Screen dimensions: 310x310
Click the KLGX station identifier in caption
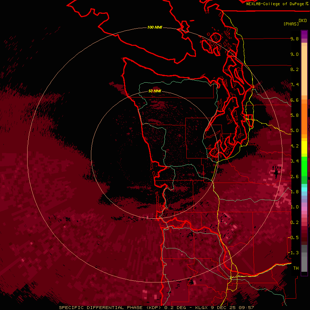(201, 308)
